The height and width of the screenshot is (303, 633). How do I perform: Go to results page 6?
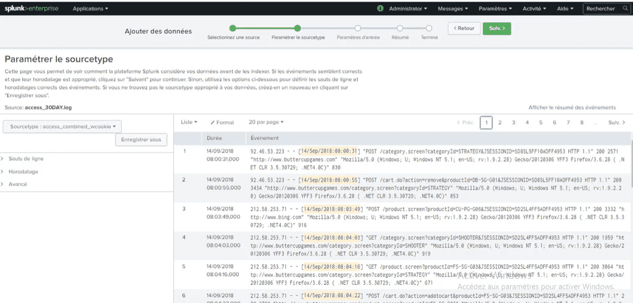pos(554,123)
